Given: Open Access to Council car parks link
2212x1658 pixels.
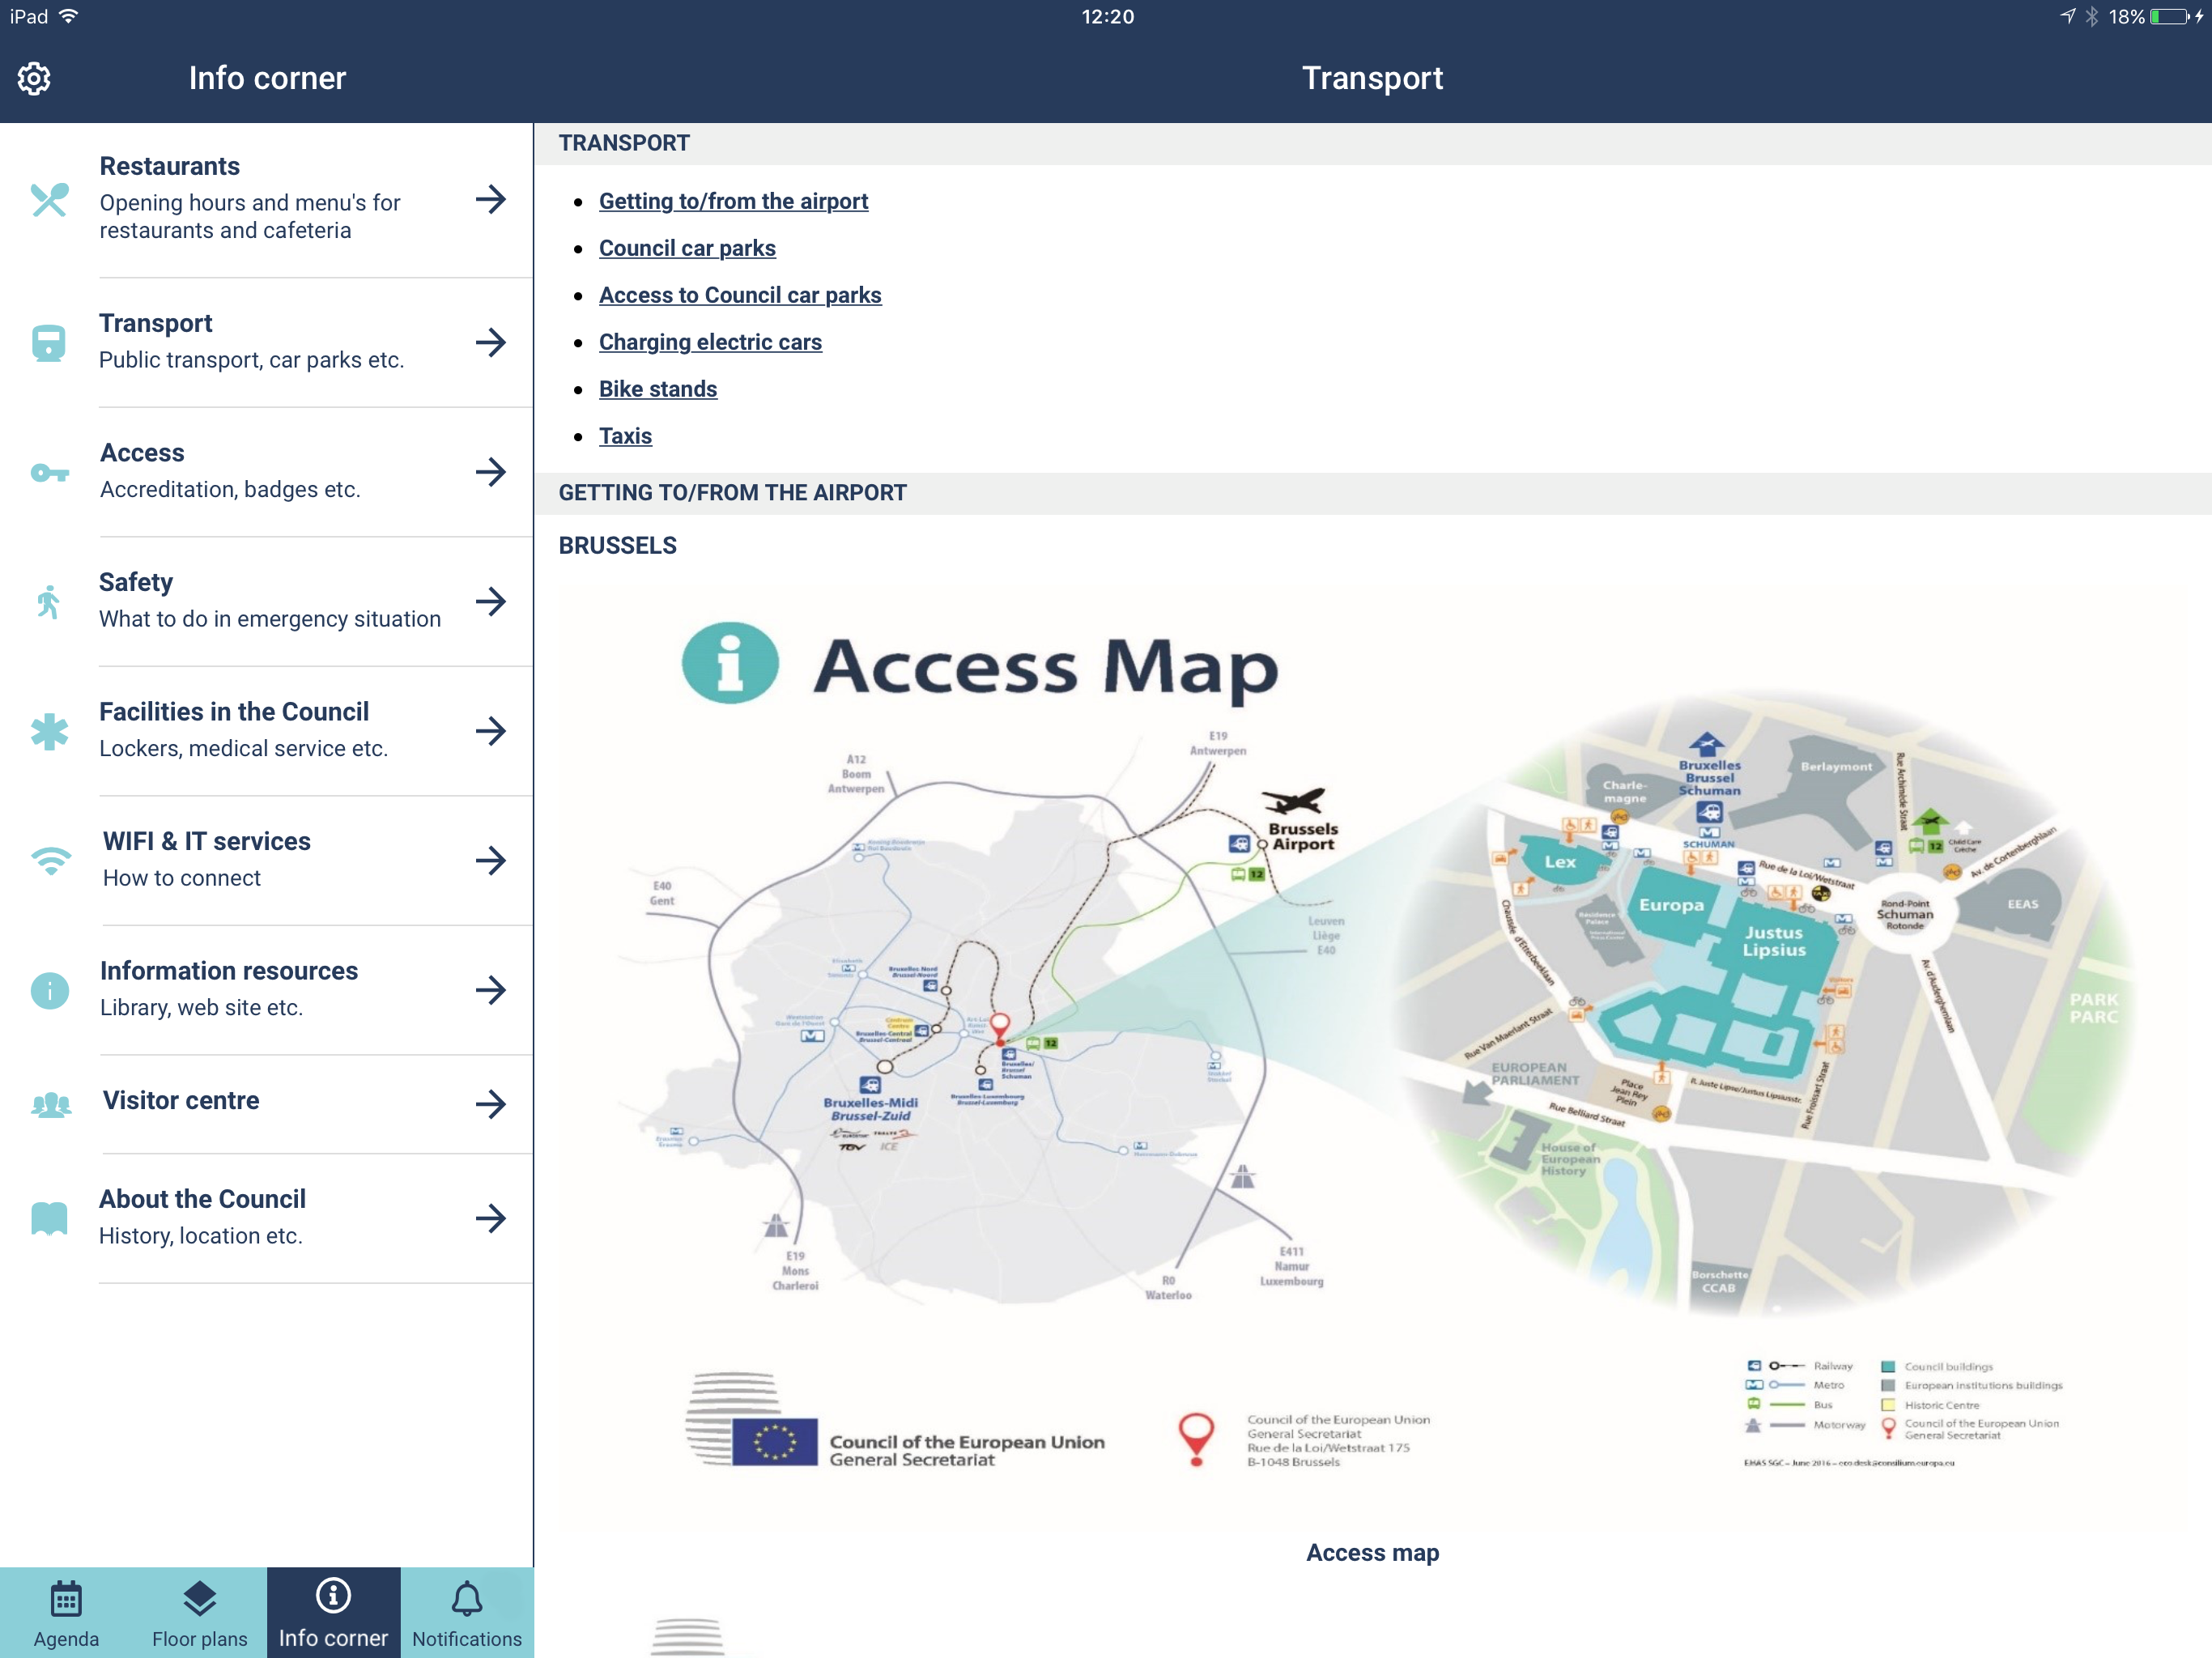Looking at the screenshot, I should pyautogui.click(x=740, y=295).
